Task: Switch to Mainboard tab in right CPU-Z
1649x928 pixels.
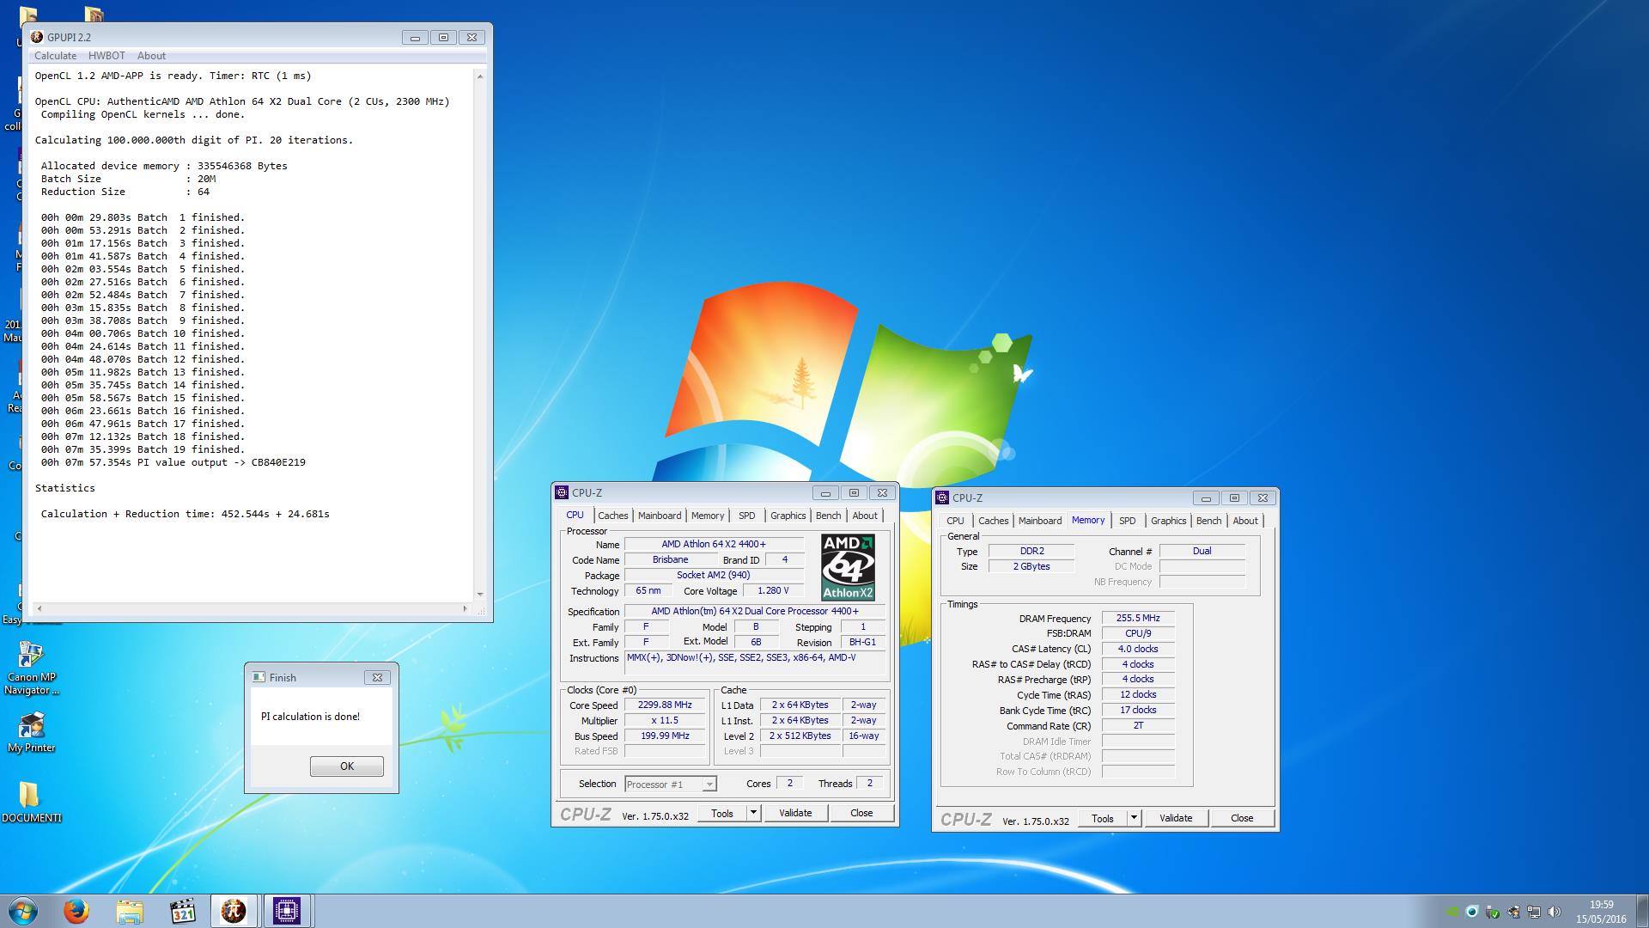Action: [x=1040, y=521]
